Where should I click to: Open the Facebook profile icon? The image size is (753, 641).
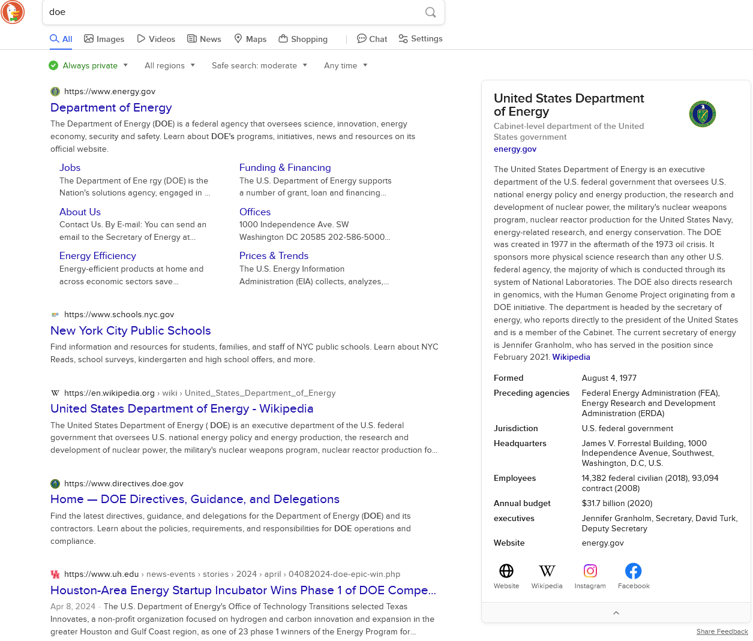(x=634, y=571)
